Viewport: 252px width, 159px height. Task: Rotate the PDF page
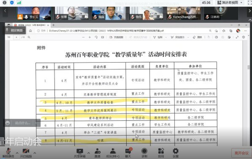pyautogui.click(x=96, y=37)
